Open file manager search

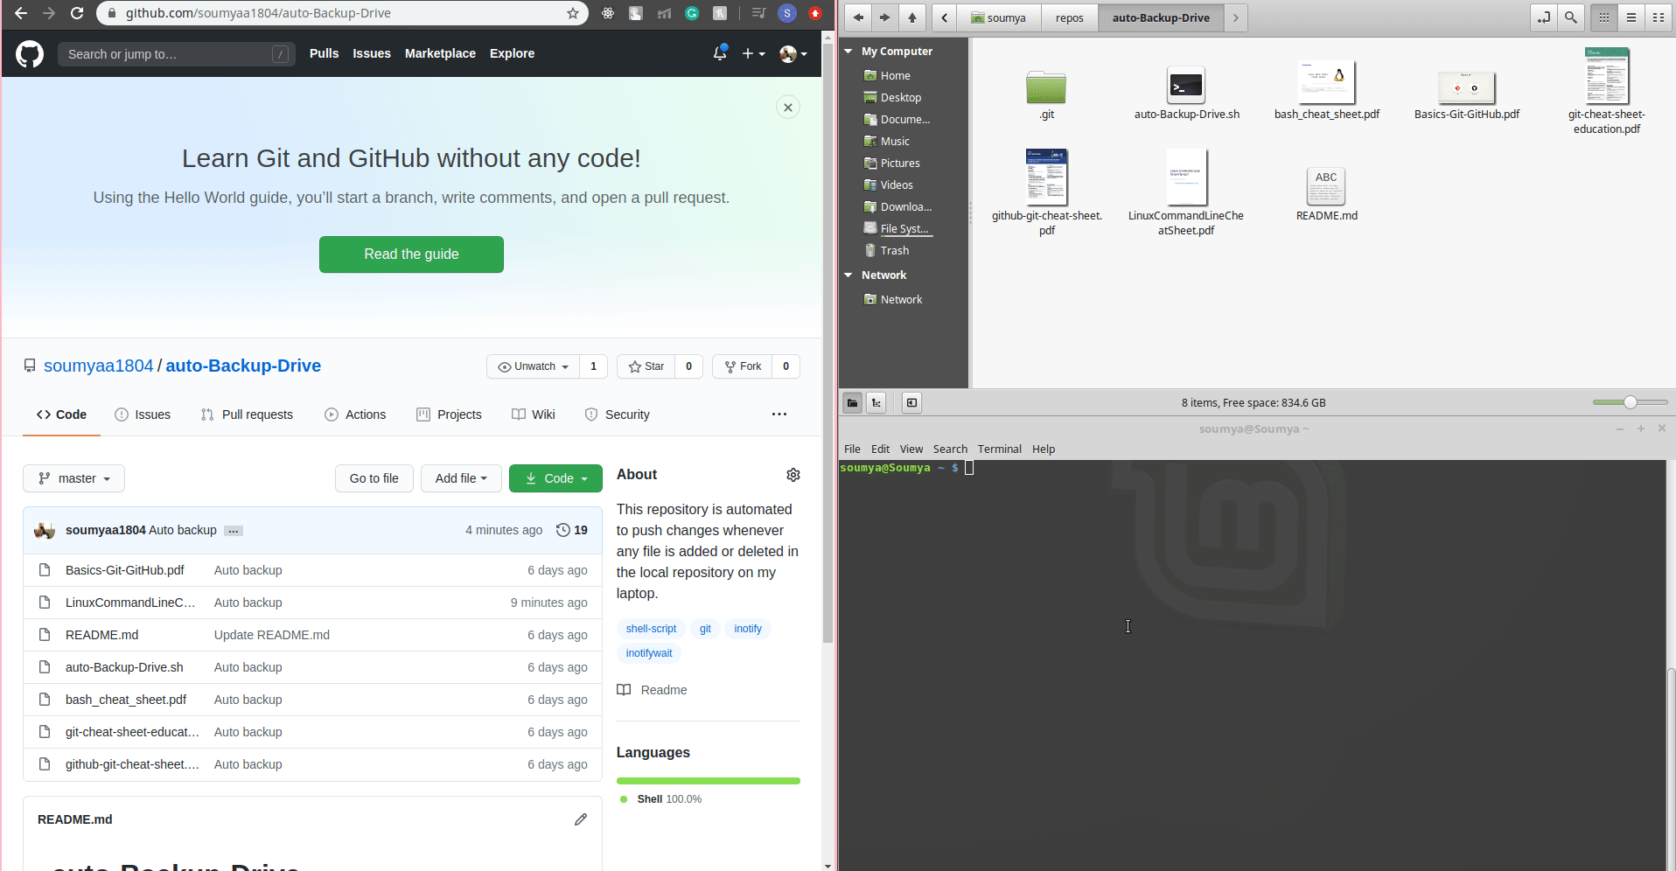click(x=1571, y=17)
